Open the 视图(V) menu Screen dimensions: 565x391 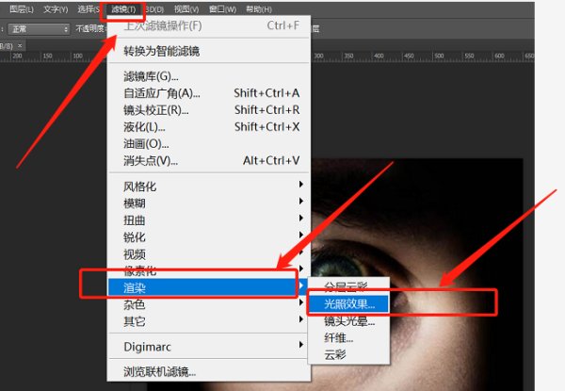tap(186, 9)
